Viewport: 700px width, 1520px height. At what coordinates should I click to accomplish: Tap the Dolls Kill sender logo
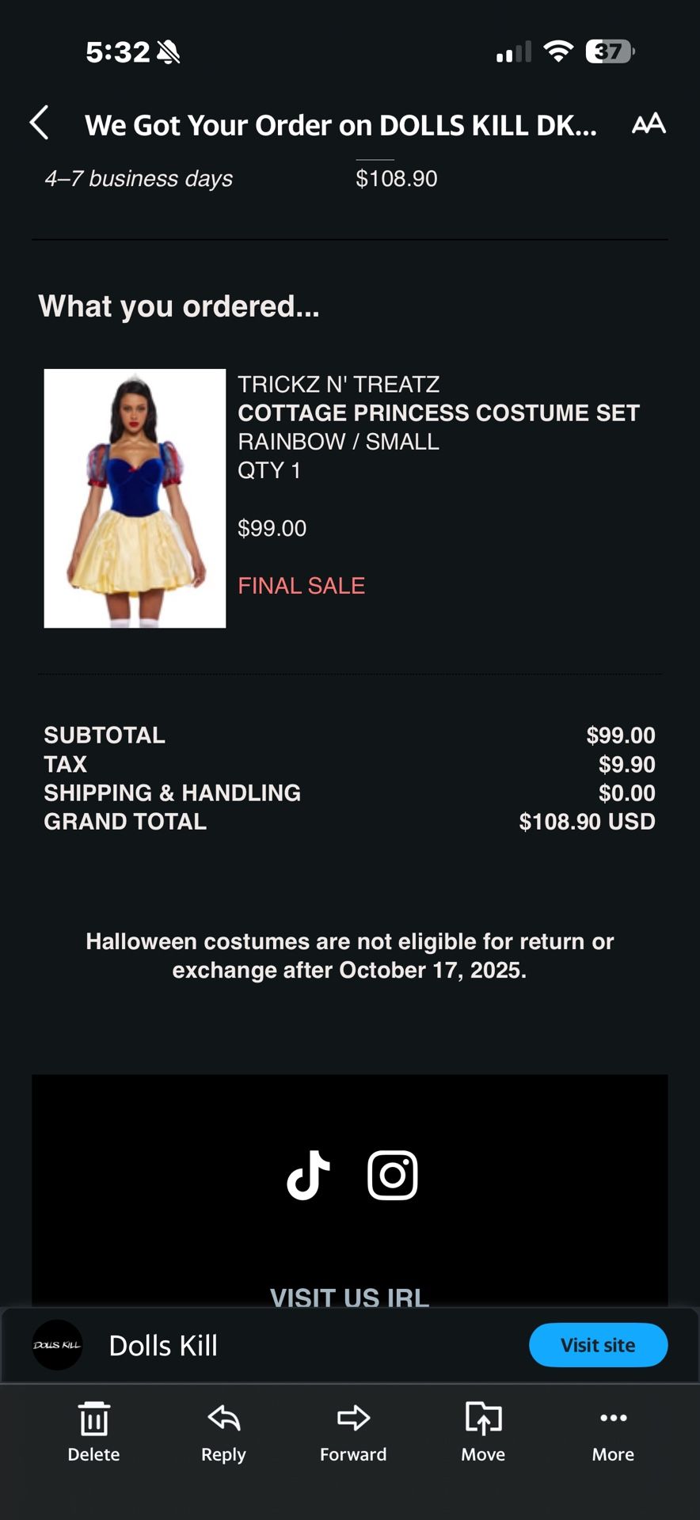pos(57,1345)
